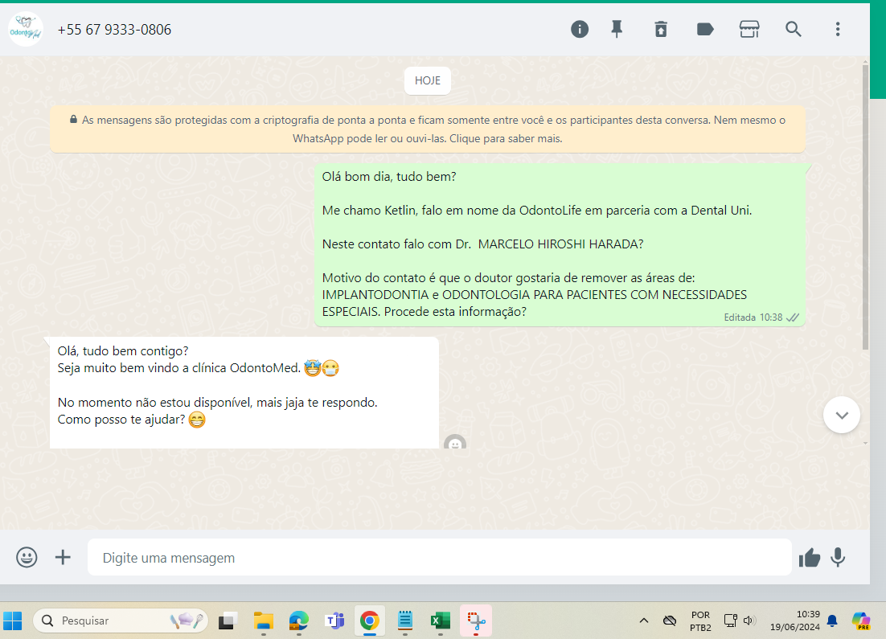Switch to Google Chrome in taskbar
The width and height of the screenshot is (886, 639).
(370, 621)
